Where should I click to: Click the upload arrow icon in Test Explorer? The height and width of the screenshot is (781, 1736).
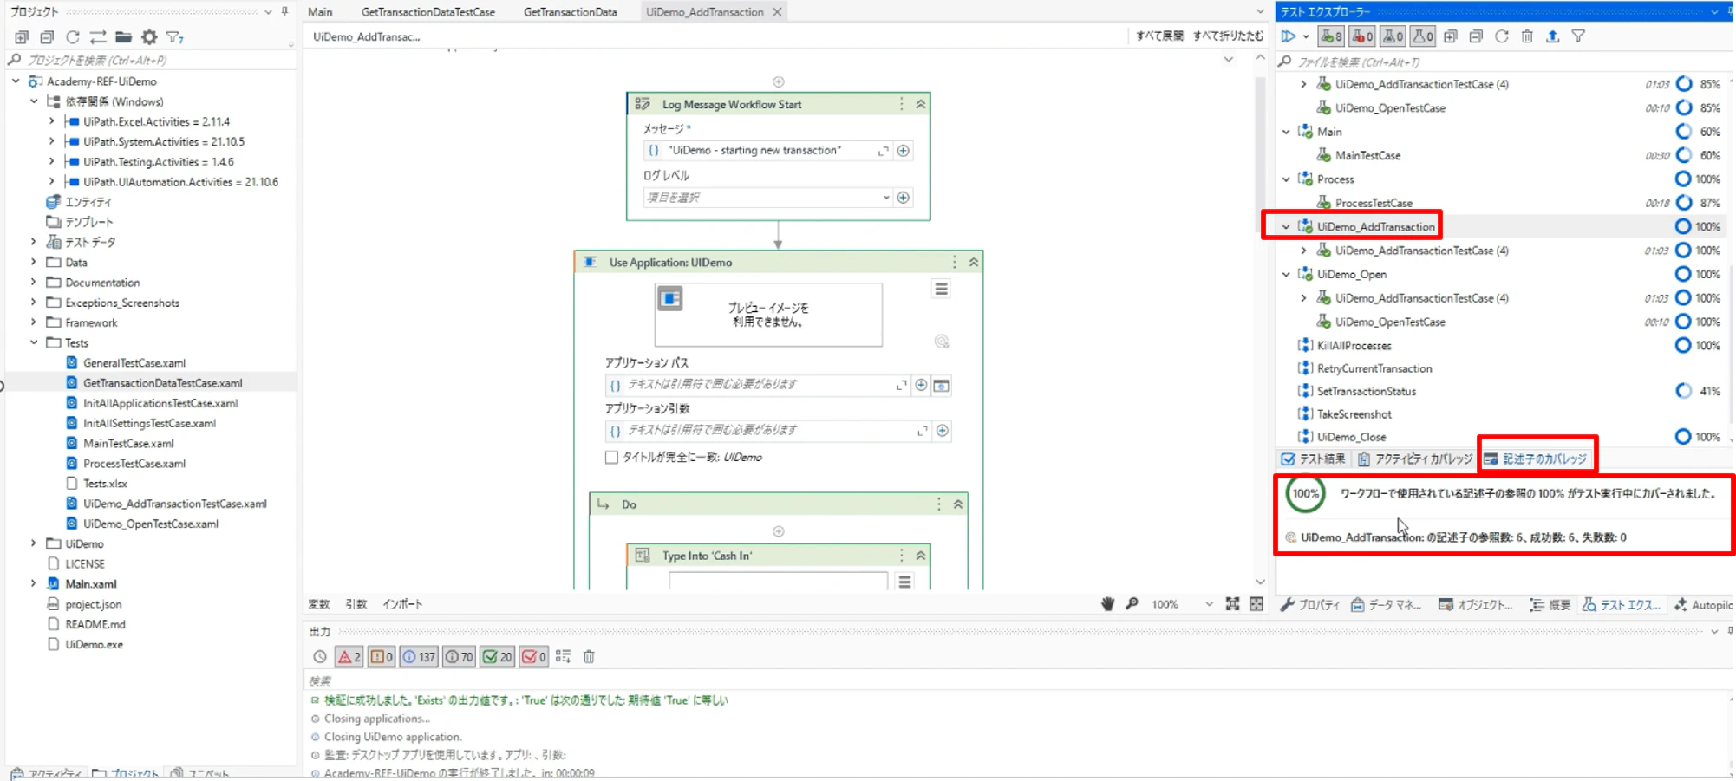(x=1553, y=36)
